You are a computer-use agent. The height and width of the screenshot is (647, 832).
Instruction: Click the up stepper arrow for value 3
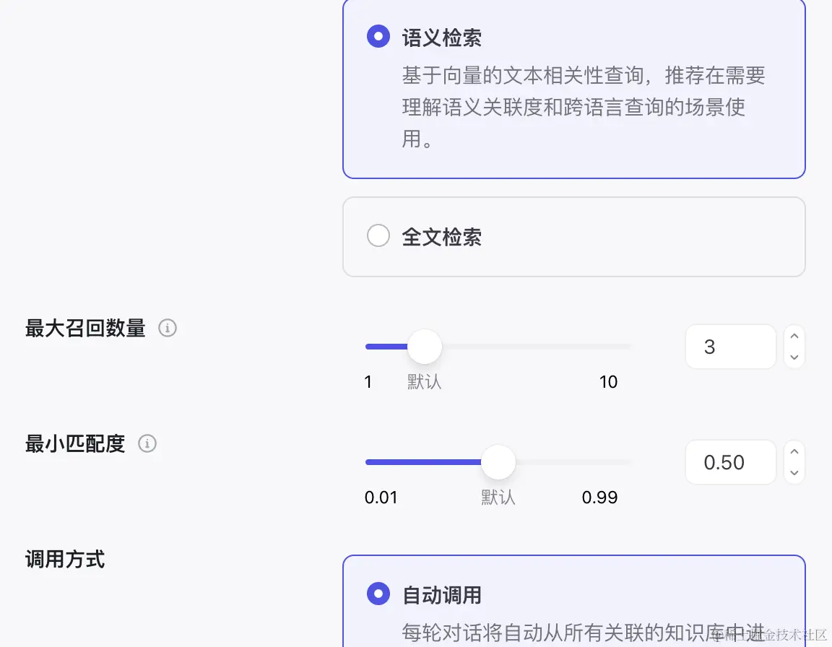tap(794, 335)
